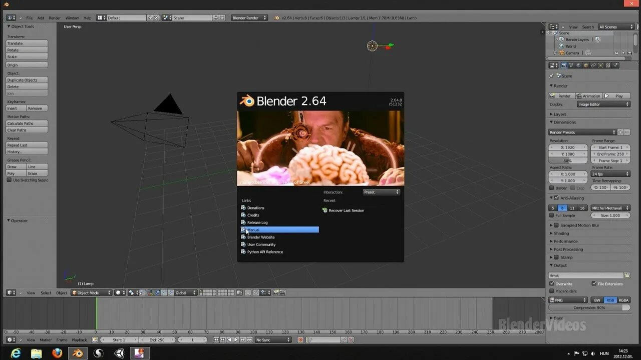Toggle automatic keyframe record button
Image resolution: width=641 pixels, height=360 pixels.
click(300, 339)
